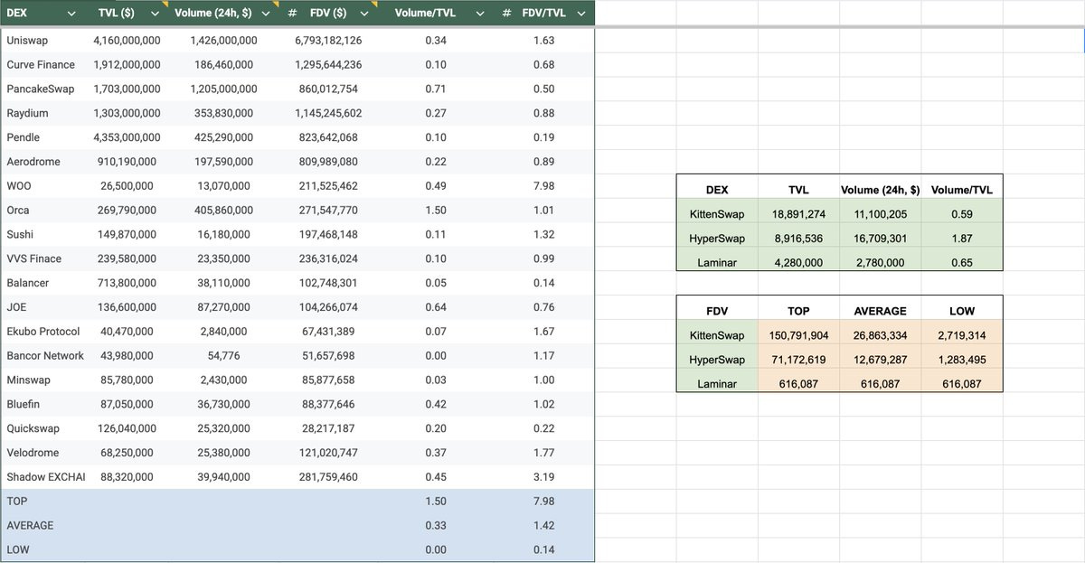
Task: Open the TVL ($) column filter dropdown
Action: click(x=153, y=14)
